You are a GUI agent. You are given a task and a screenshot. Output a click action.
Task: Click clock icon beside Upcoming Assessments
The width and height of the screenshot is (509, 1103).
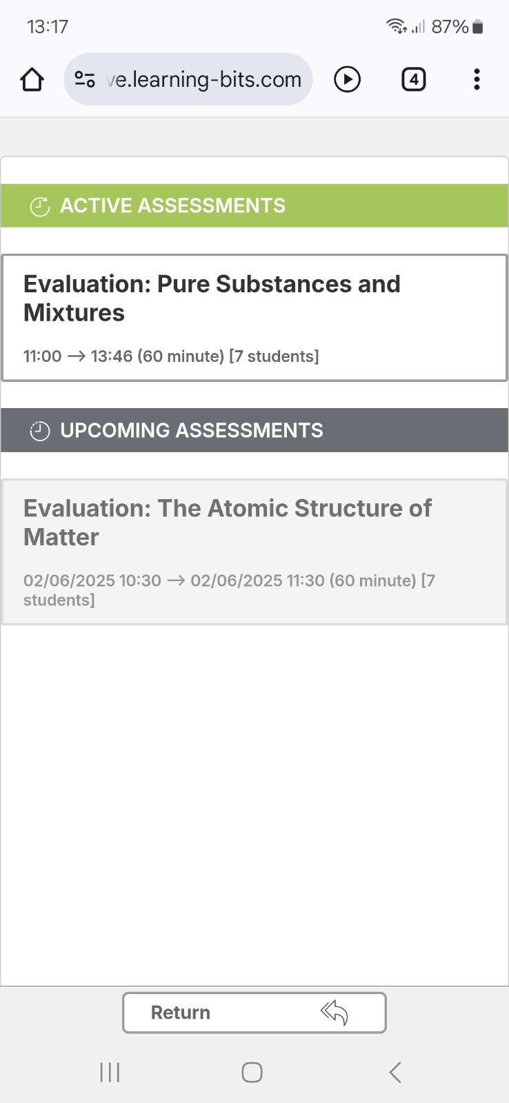40,431
